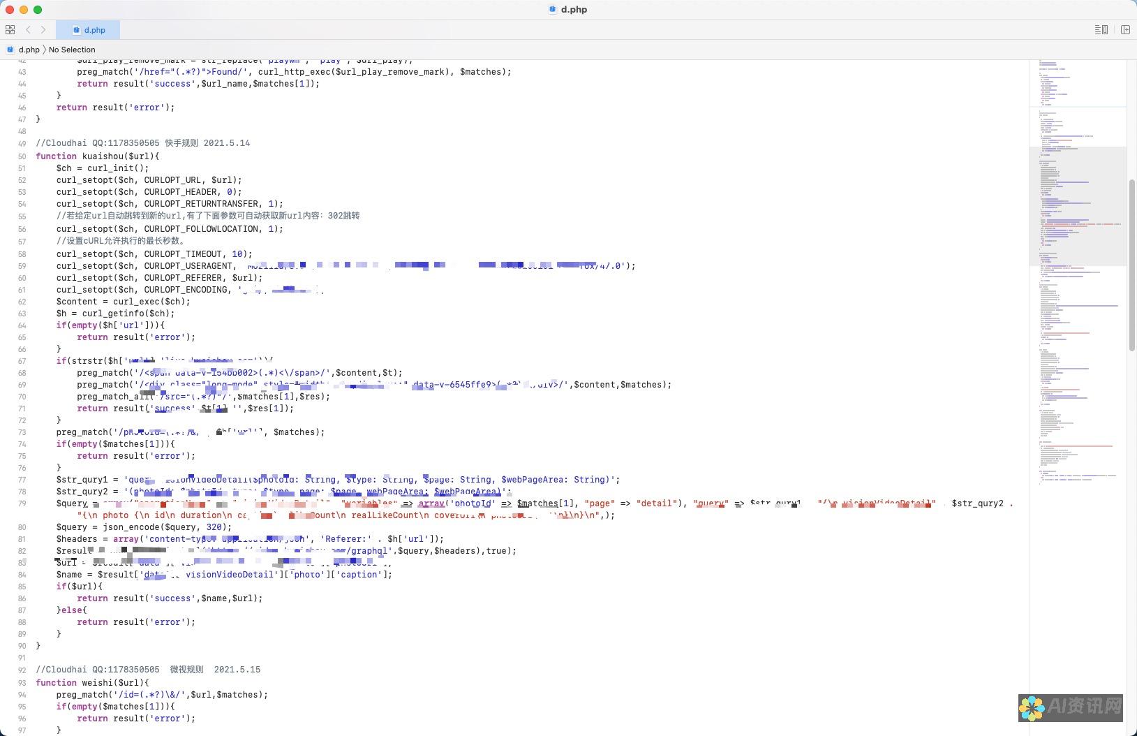This screenshot has width=1137, height=736.
Task: Click return result('success',$url_name,$matches[1]);
Action: click(x=198, y=84)
